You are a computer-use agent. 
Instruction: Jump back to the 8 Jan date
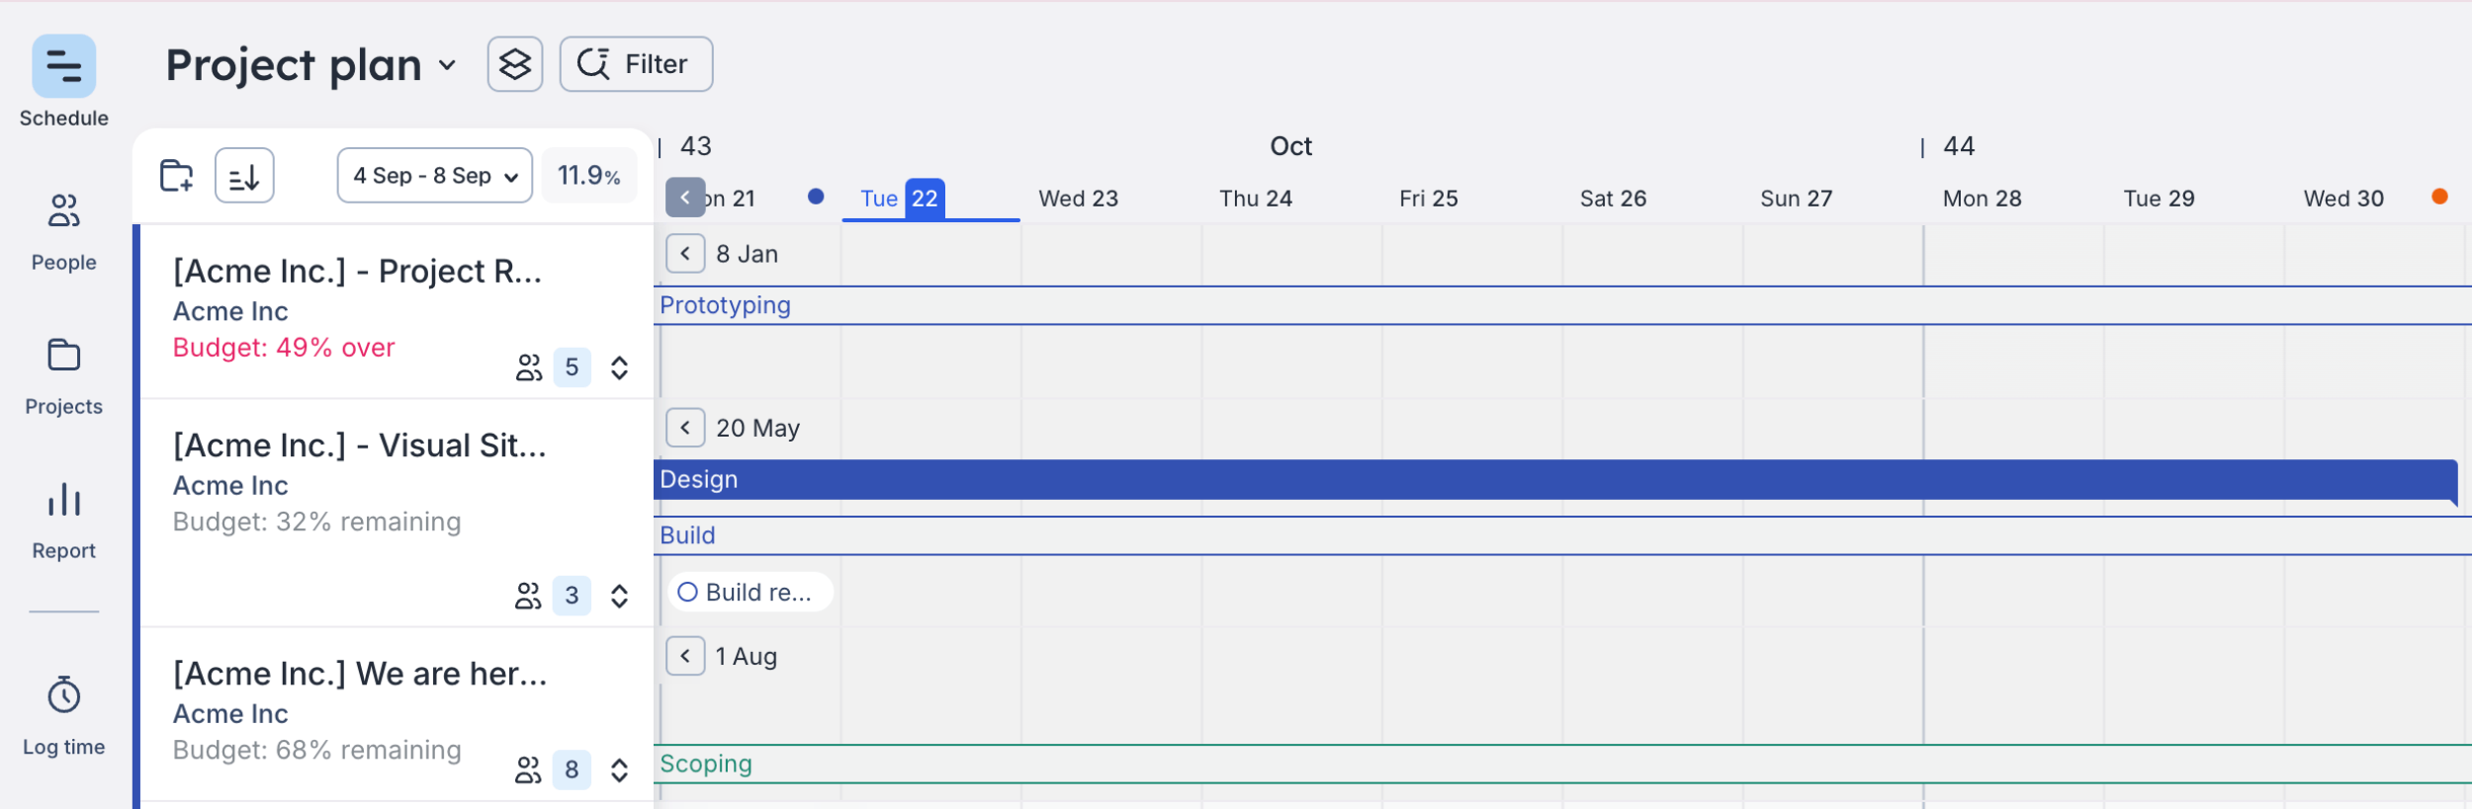click(685, 254)
